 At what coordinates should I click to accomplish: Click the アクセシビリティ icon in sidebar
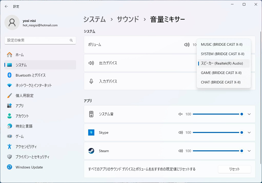[x=9, y=147]
